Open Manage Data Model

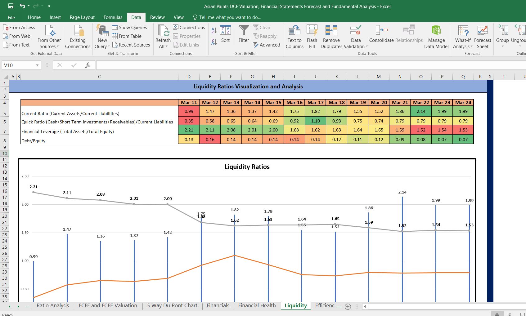pyautogui.click(x=436, y=37)
